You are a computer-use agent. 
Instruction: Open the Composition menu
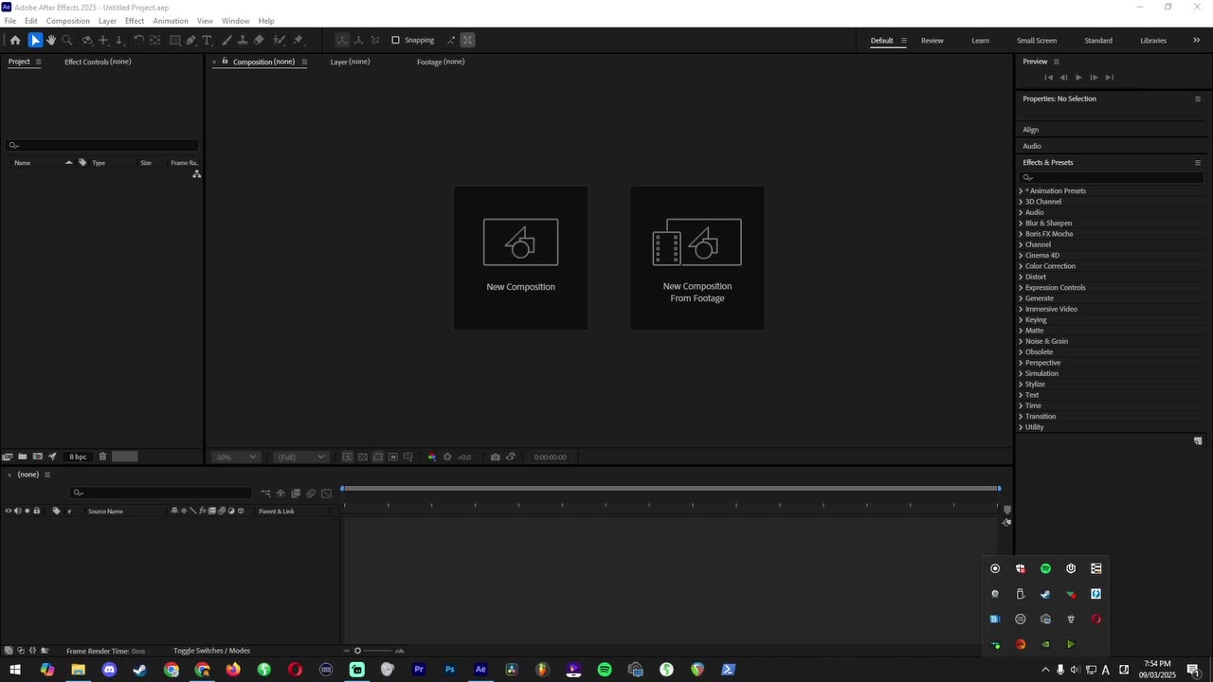point(68,21)
